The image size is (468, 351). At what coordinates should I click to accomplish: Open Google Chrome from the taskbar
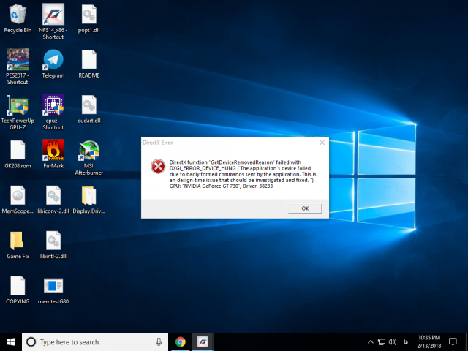point(181,341)
